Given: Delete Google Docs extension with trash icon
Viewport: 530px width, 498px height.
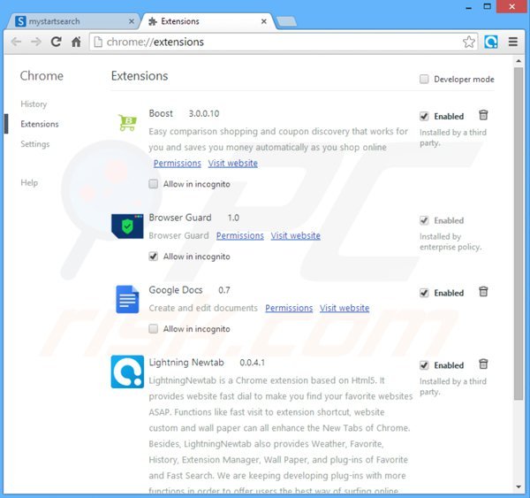Looking at the screenshot, I should click(483, 292).
